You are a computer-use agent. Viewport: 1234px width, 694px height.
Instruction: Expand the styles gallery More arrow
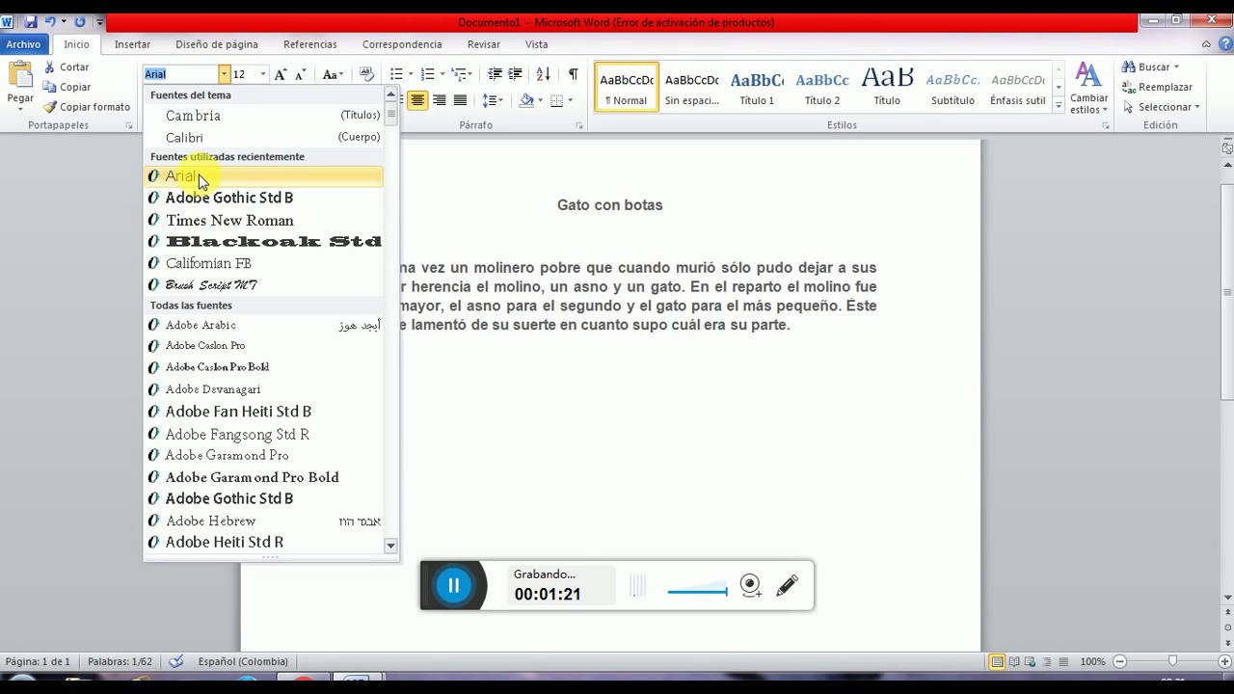1059,107
